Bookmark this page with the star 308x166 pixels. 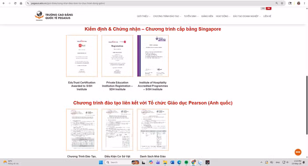282,3
